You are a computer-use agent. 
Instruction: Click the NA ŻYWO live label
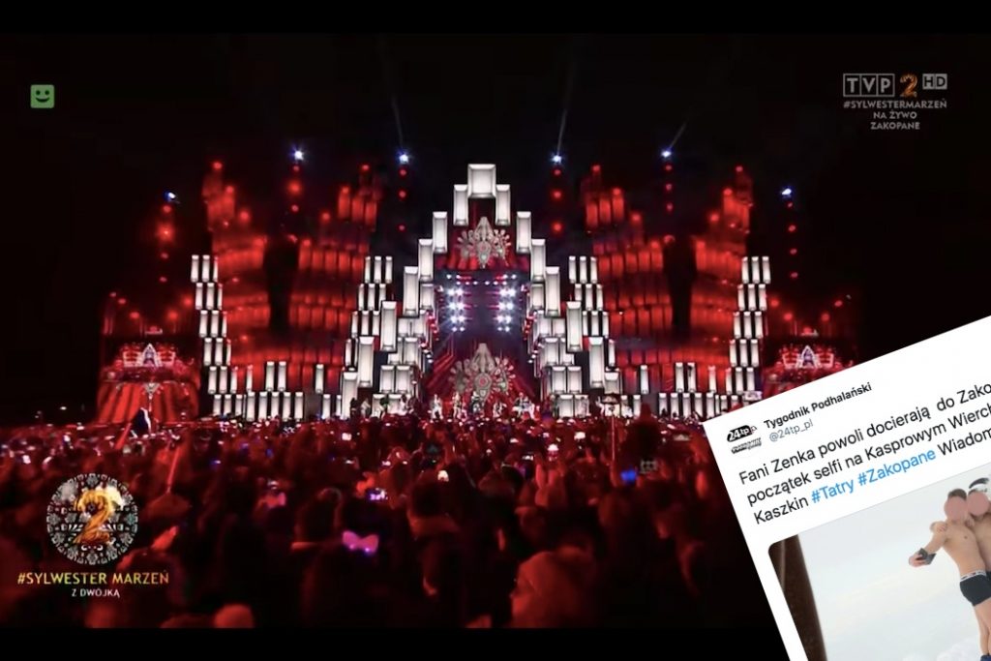point(894,115)
